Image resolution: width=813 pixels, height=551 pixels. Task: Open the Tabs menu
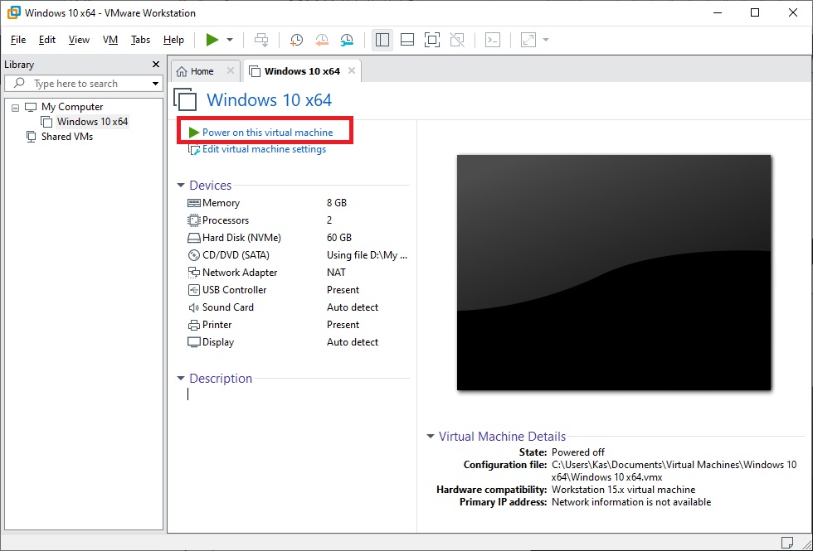140,40
